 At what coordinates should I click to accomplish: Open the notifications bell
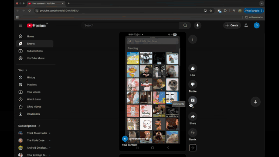(x=246, y=25)
